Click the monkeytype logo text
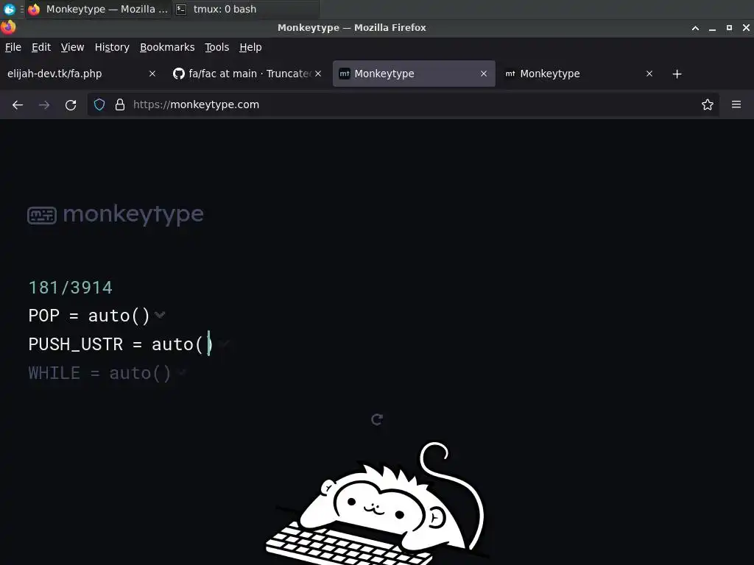Viewport: 754px width, 565px height. [x=133, y=214]
